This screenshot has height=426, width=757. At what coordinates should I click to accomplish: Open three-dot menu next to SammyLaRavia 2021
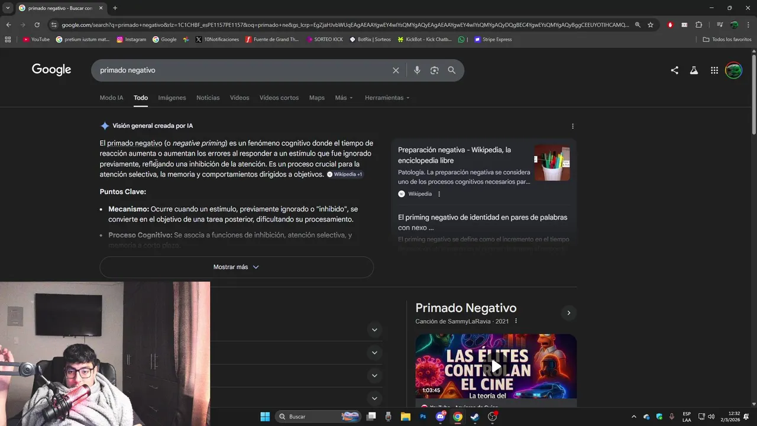[x=516, y=321]
